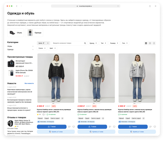The width and height of the screenshot is (164, 141).
Task: Open news Искусственный интеллект в процессорах
Action: (19, 109)
